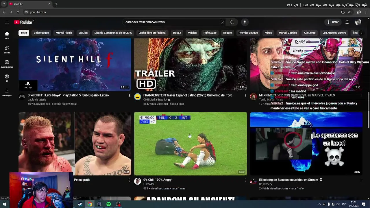Click the Crear button
Image resolution: width=370 pixels, height=208 pixels.
[333, 22]
